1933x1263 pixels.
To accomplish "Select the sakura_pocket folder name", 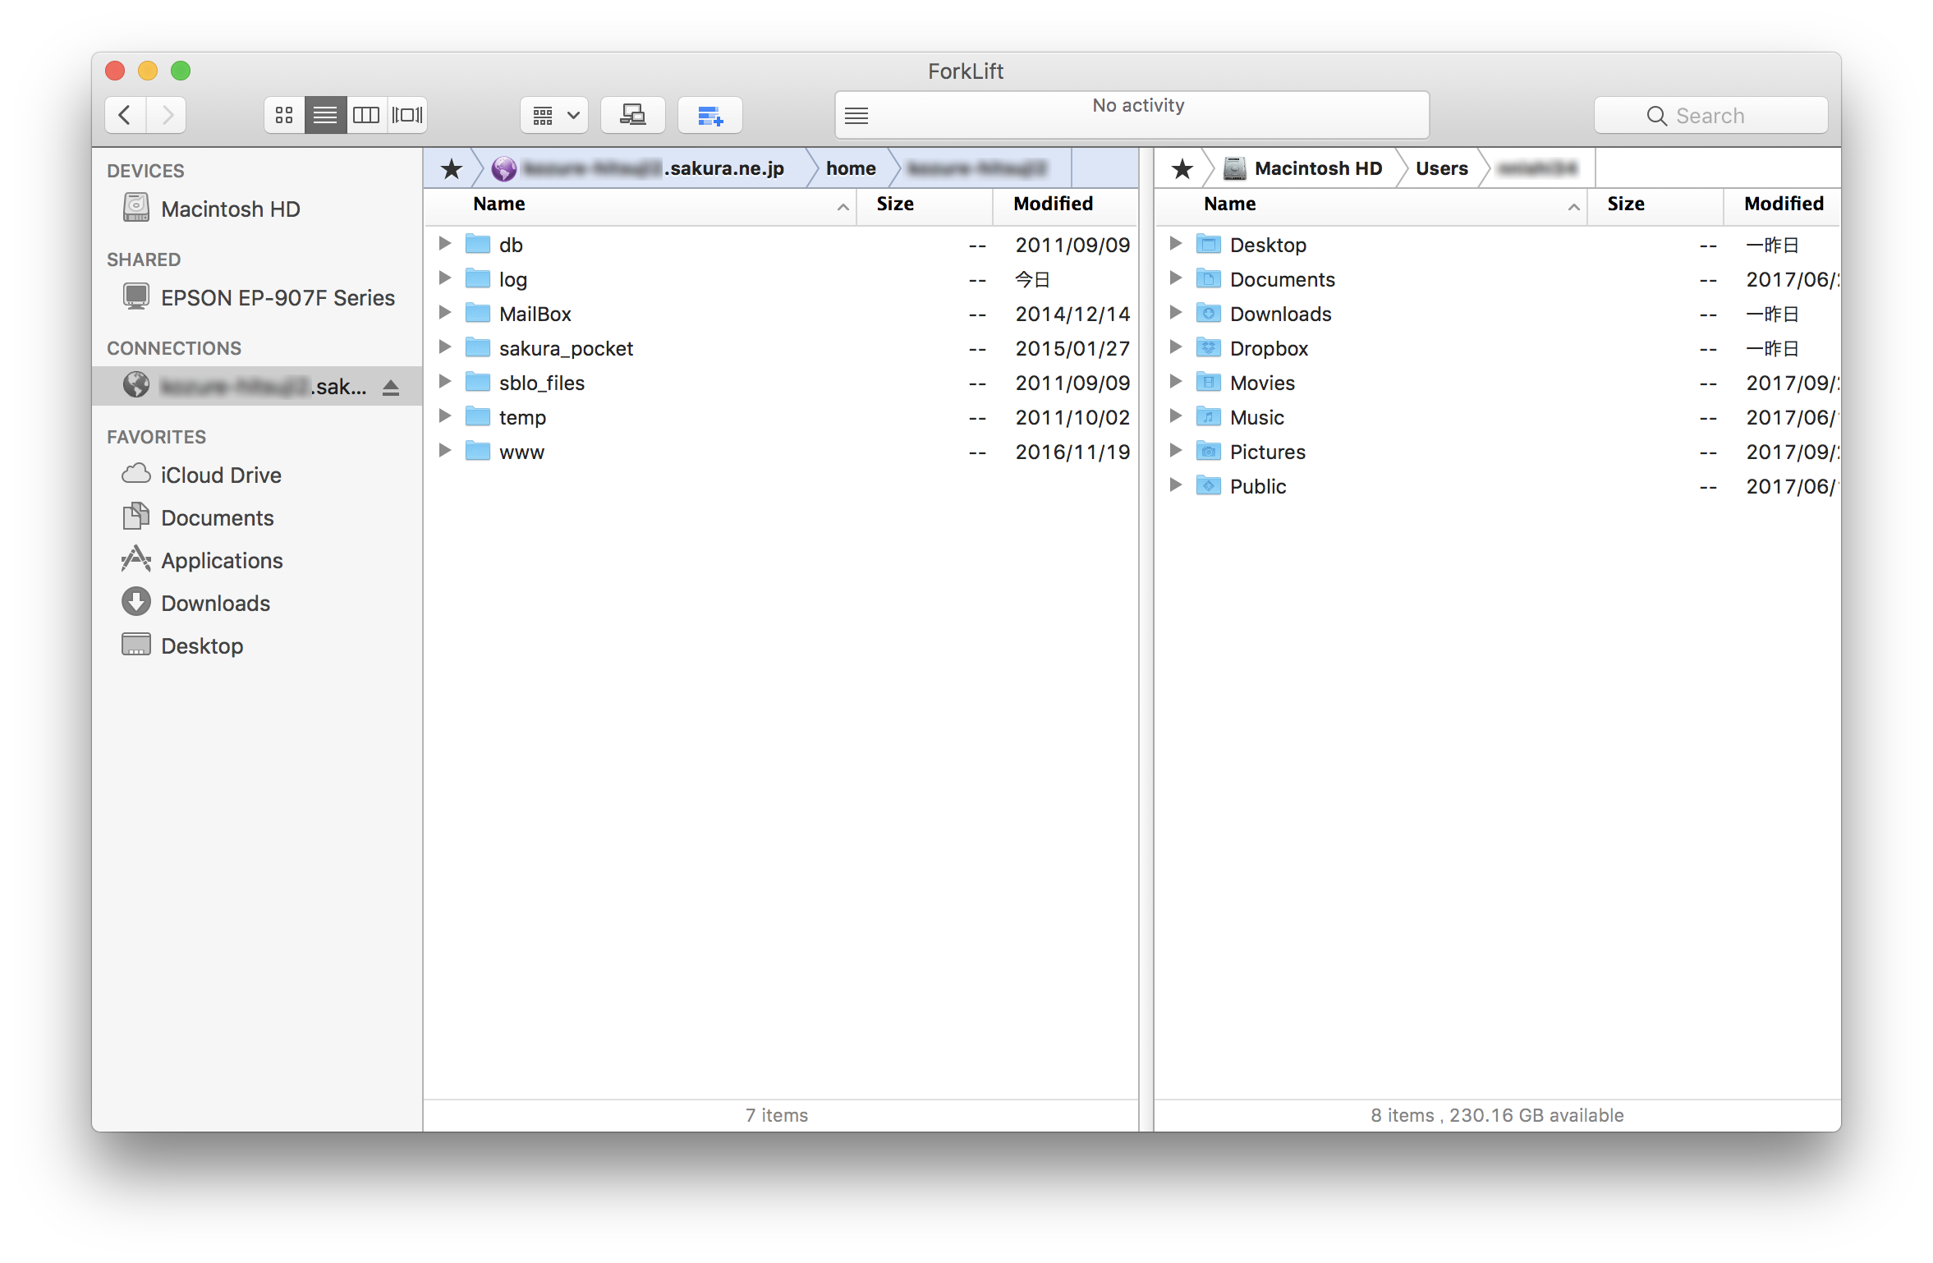I will click(x=566, y=348).
